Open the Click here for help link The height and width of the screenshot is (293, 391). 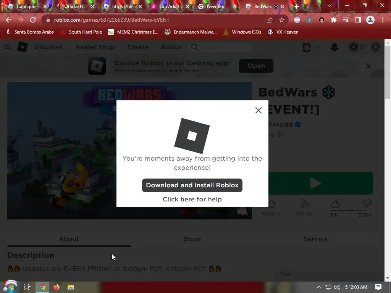(x=192, y=199)
